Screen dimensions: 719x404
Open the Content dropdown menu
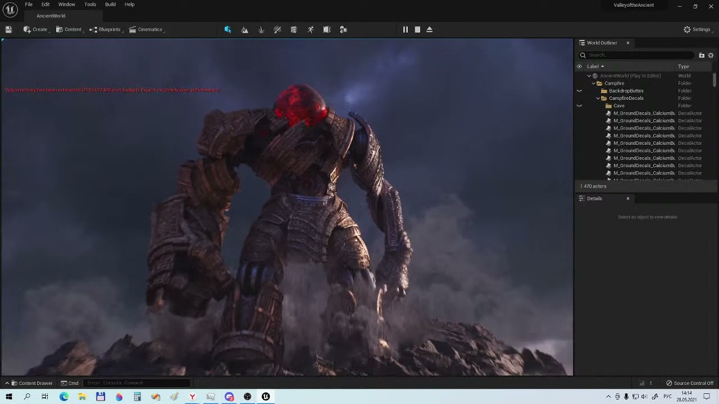click(69, 30)
